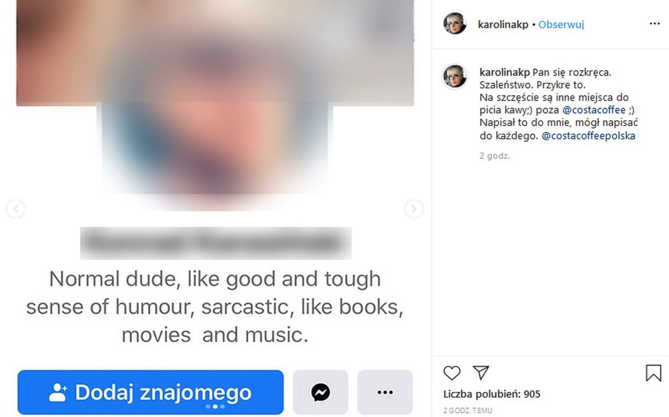Screen dimensions: 669x417
Task: Open the @costacoffeepolska mention link
Action: pyautogui.click(x=588, y=136)
